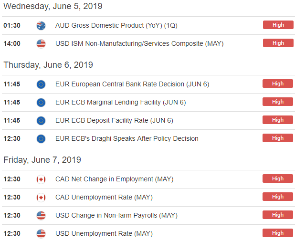Click the EU flag beside Draghi Speaks
Screen dimensions: 295x241
pos(41,139)
